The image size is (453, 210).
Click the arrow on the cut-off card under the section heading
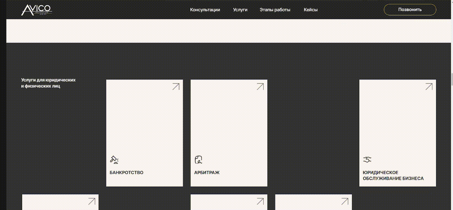point(92,201)
